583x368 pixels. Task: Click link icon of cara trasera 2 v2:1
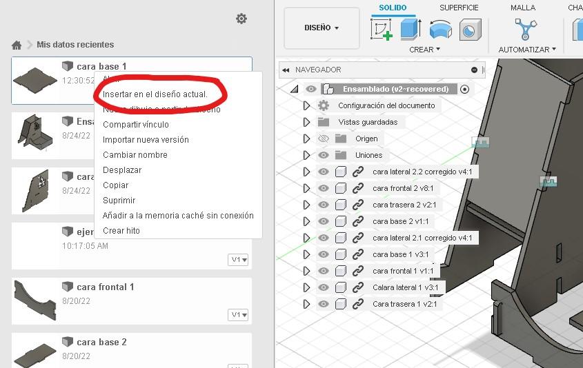(357, 205)
